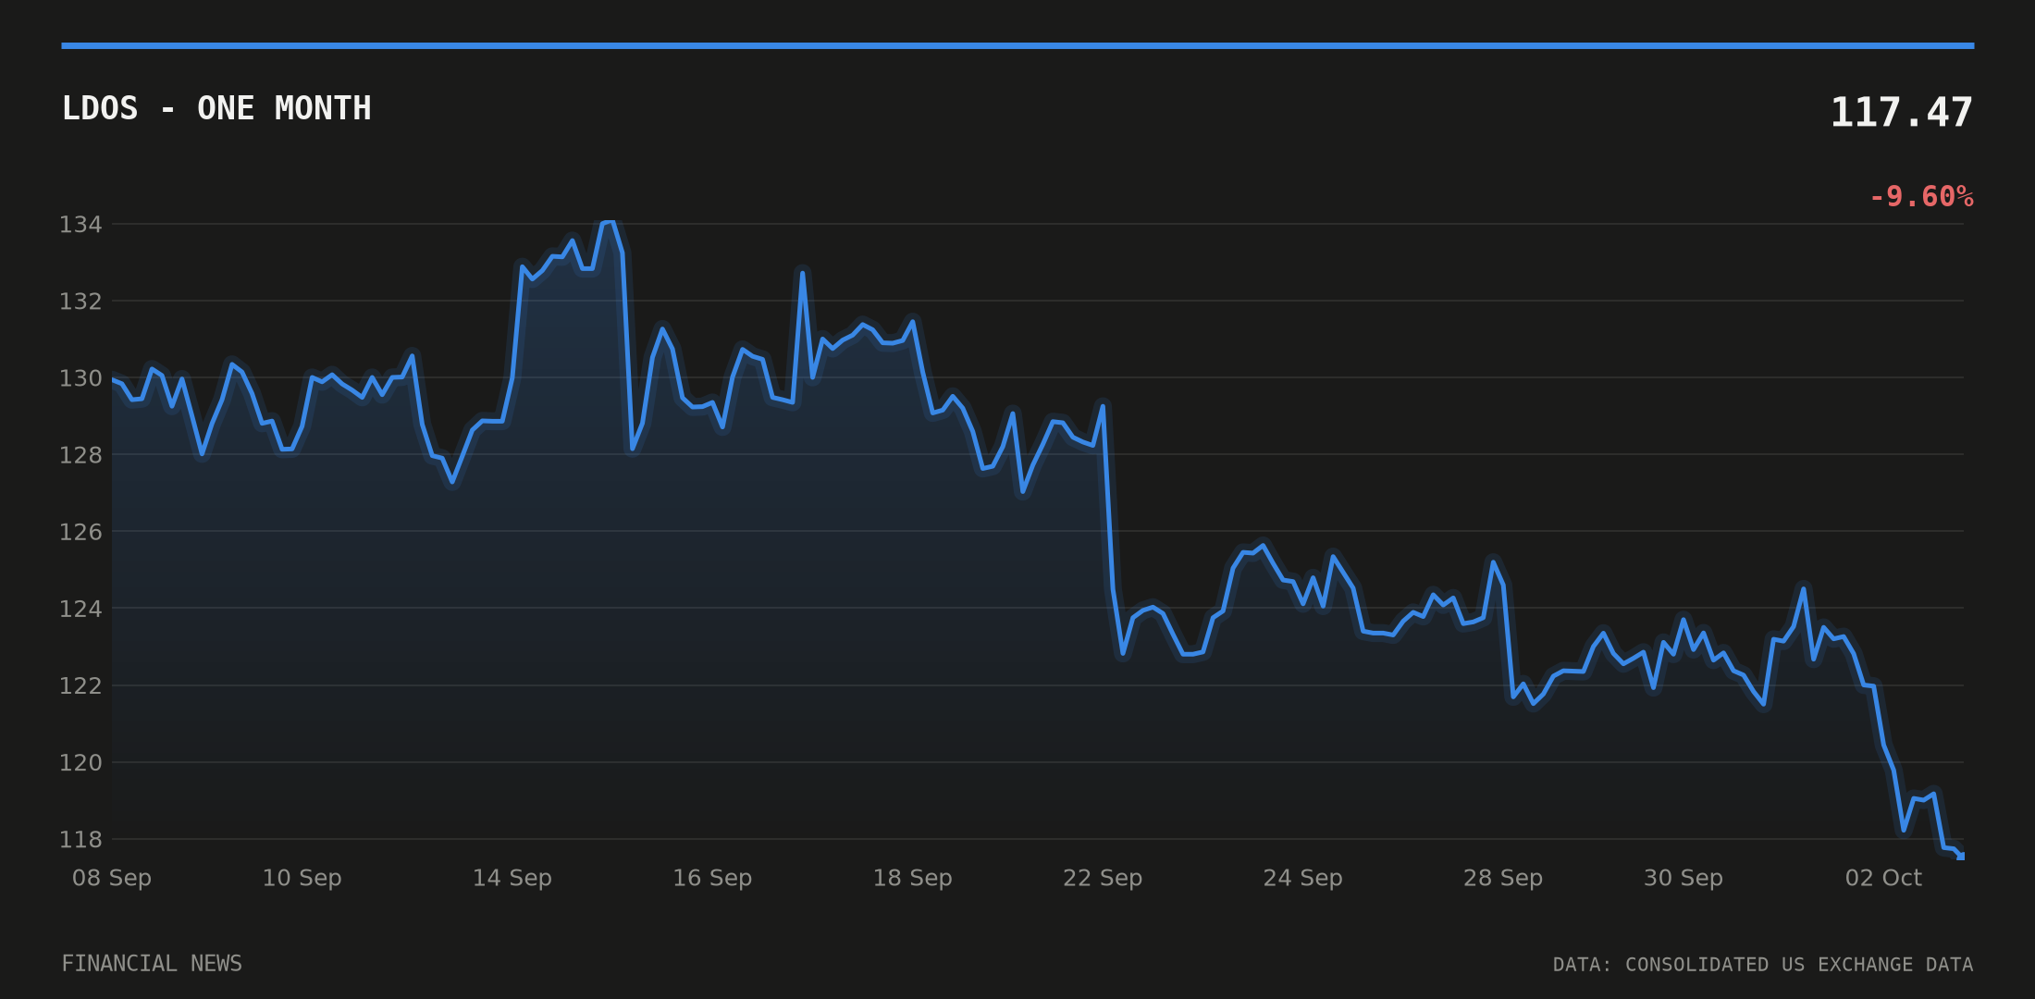Click the 30 Sep date label
The image size is (2035, 999).
point(1683,878)
